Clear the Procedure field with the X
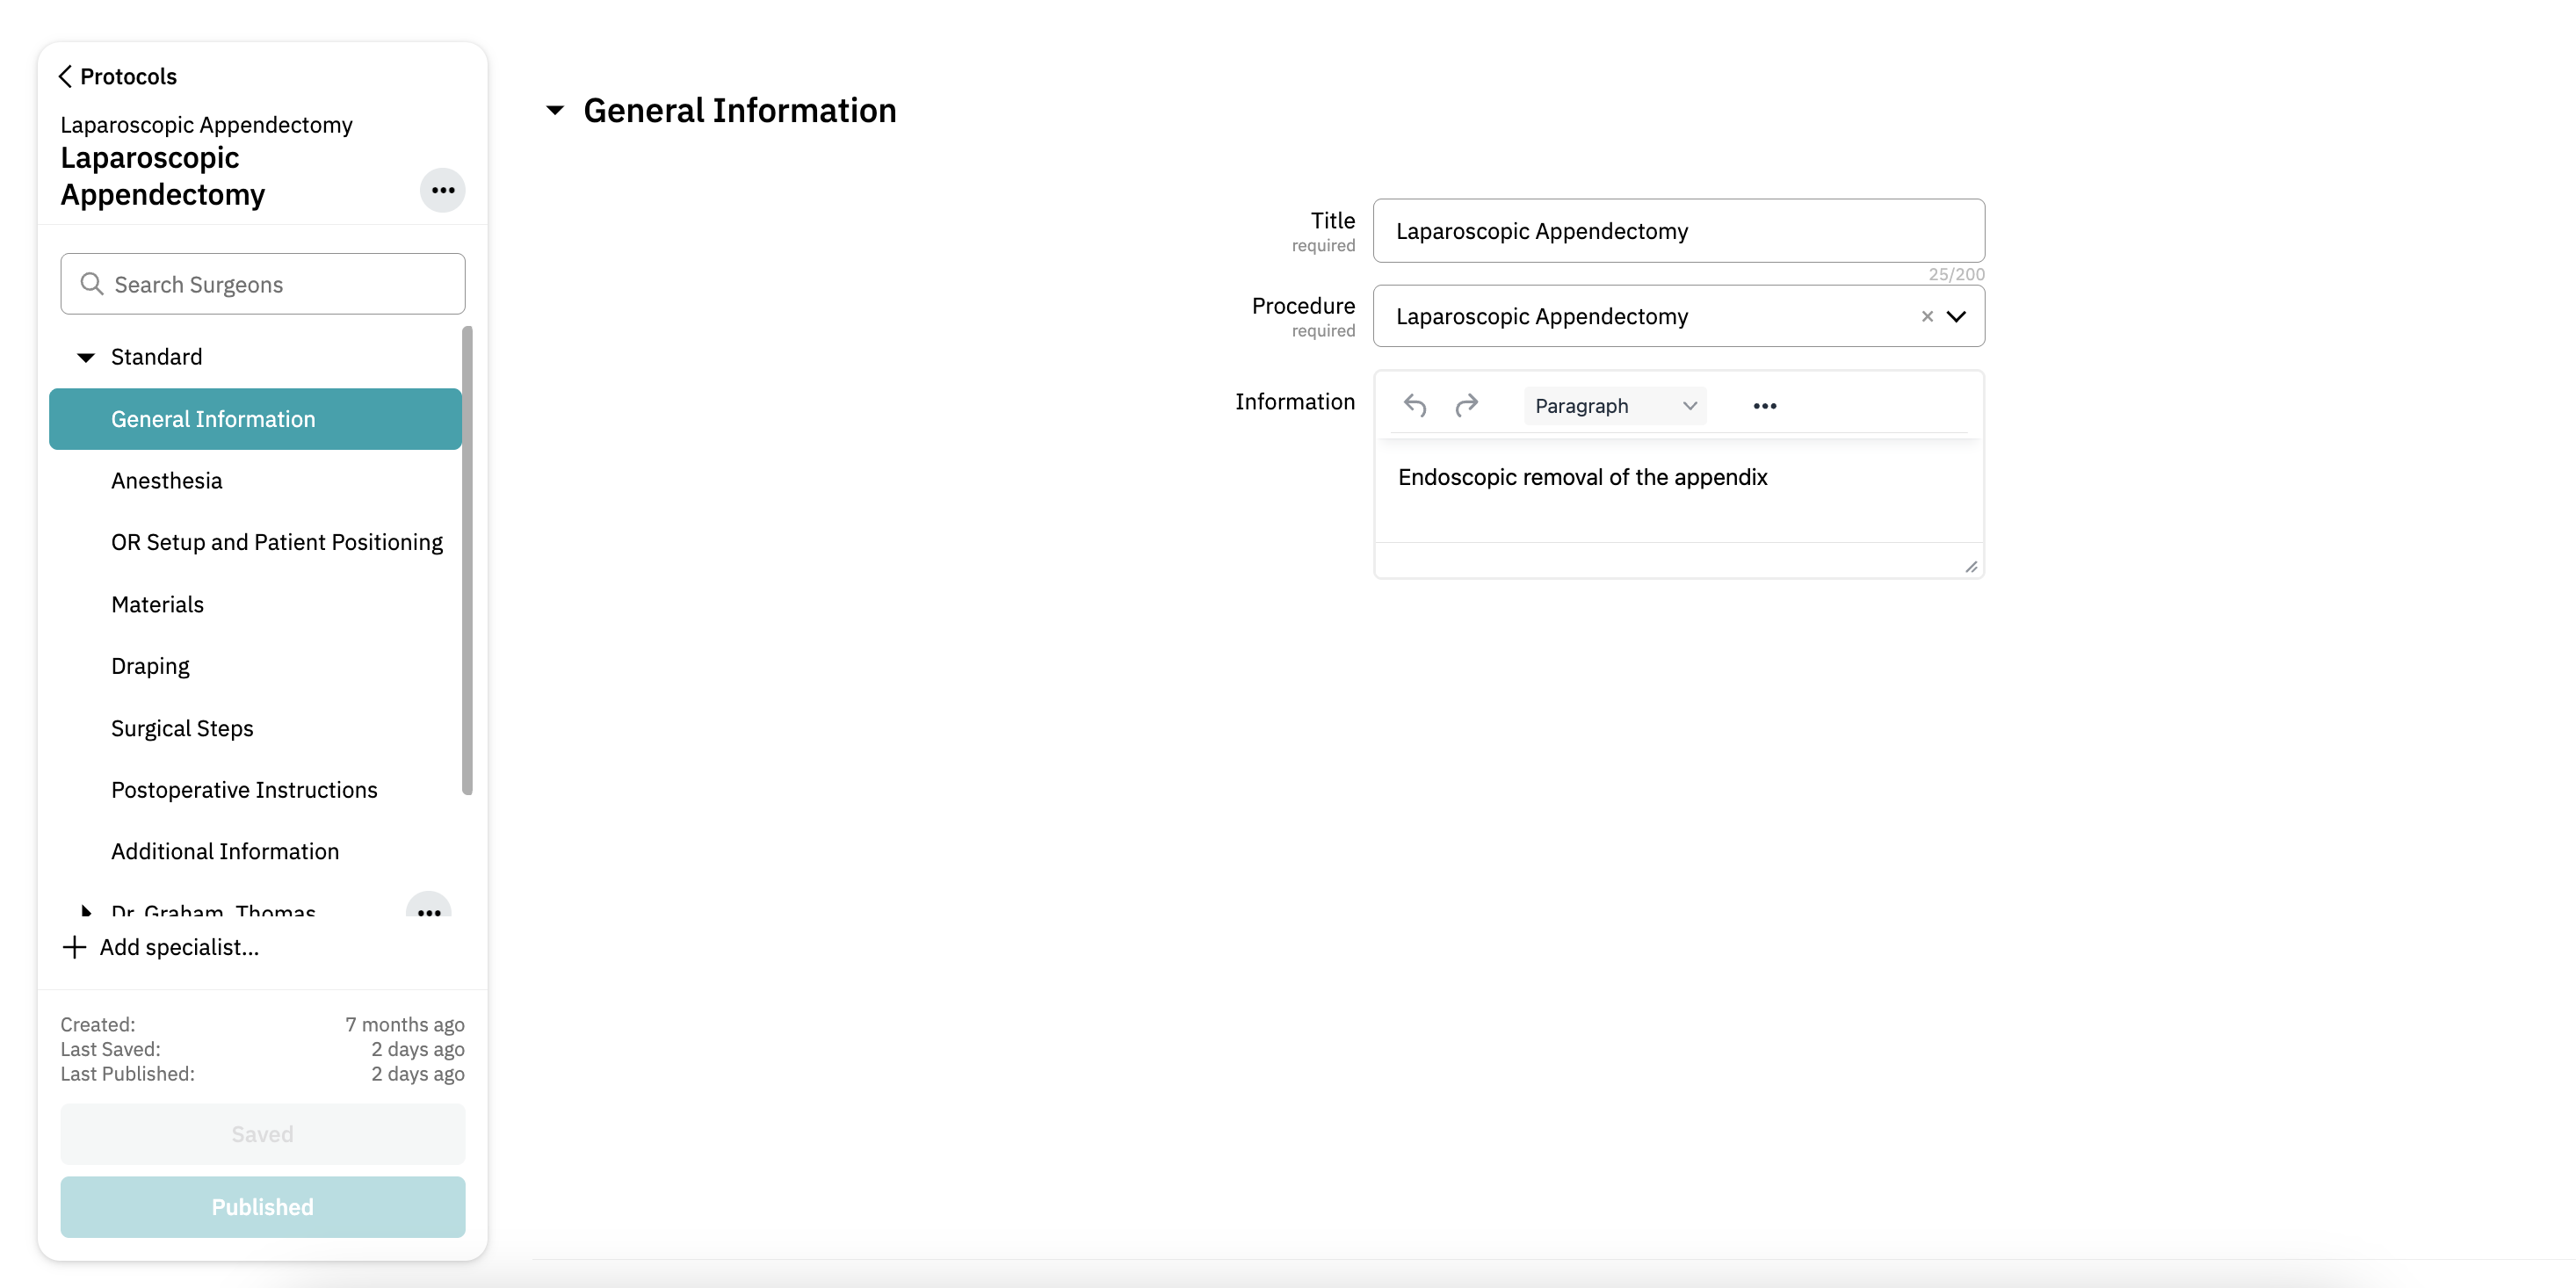This screenshot has width=2576, height=1288. (1926, 317)
